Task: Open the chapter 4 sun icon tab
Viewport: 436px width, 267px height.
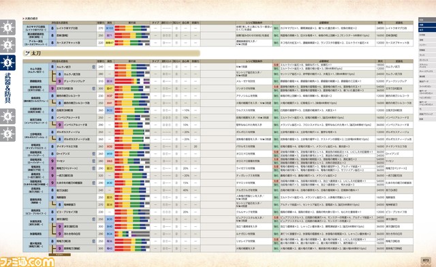Action: (7, 116)
